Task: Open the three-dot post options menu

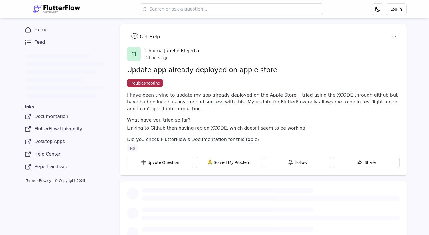Action: (x=394, y=37)
